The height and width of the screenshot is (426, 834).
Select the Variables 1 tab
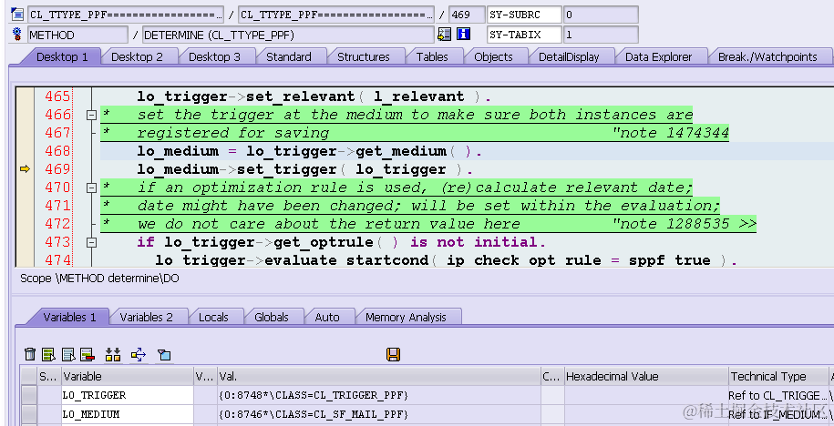(x=69, y=317)
